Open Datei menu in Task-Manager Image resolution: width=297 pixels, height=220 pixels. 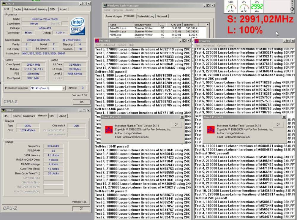[107, 10]
